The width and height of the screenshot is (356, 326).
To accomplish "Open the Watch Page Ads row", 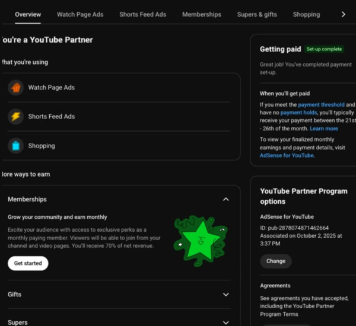I will coord(119,88).
